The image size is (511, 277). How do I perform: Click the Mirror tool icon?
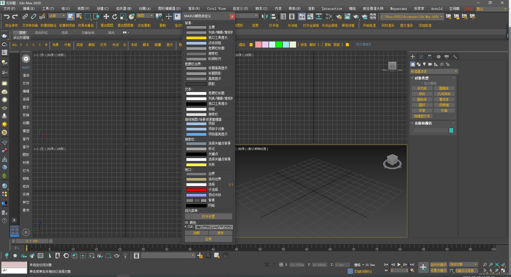264,17
